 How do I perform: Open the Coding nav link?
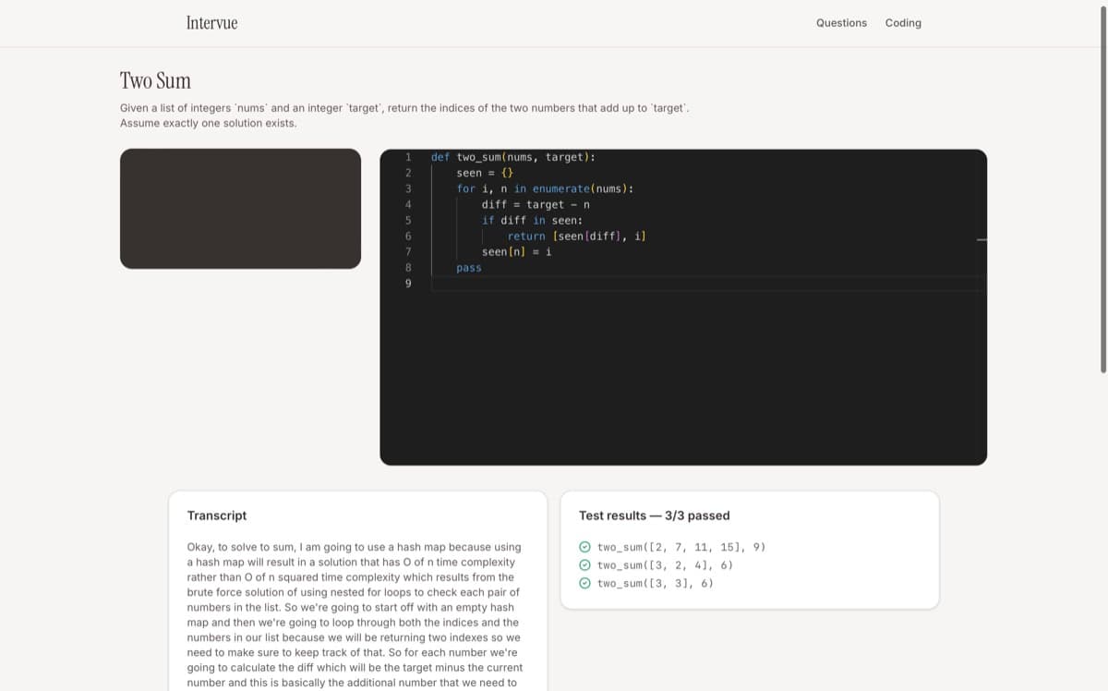point(903,23)
